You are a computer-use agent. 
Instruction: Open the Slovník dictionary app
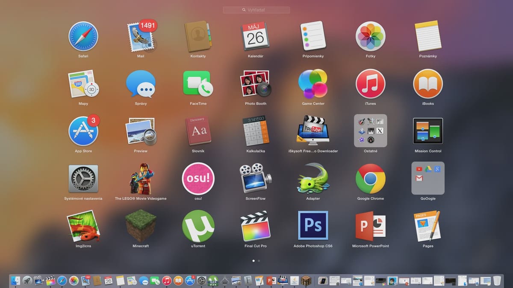click(x=198, y=131)
